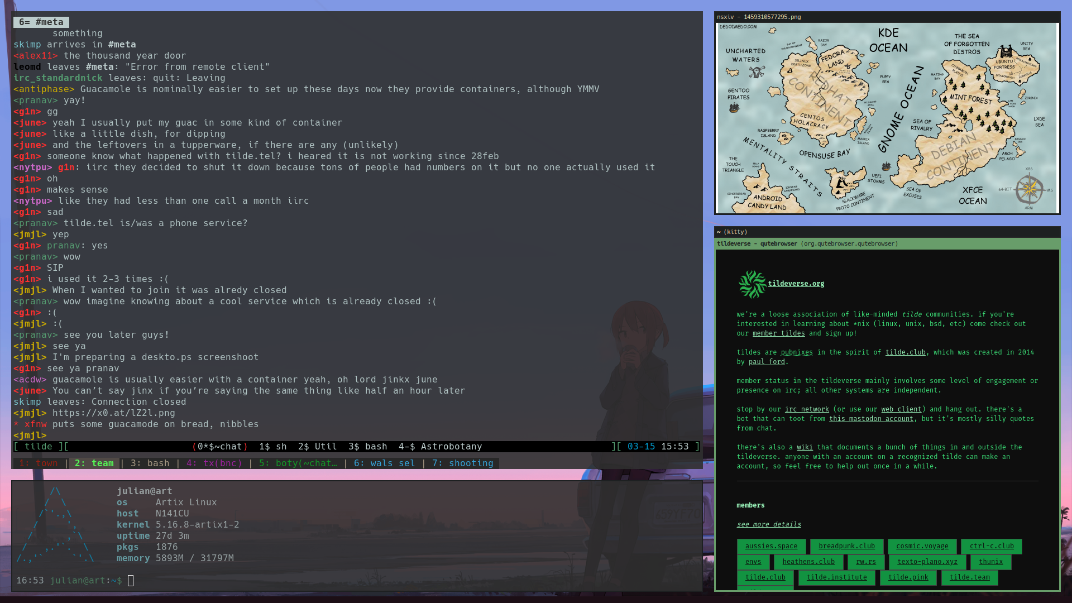
Task: Follow the irc network link
Action: (806, 409)
